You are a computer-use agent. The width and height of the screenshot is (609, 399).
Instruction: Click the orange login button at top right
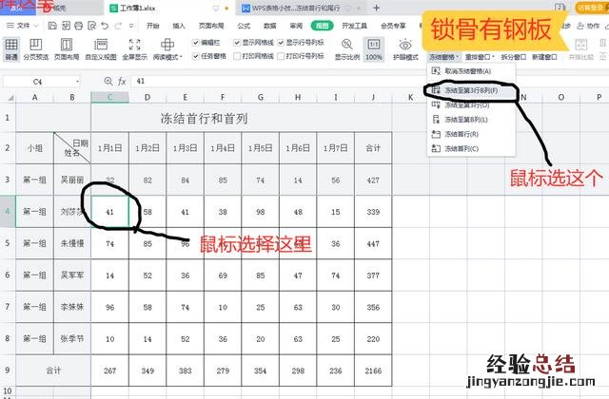[592, 8]
